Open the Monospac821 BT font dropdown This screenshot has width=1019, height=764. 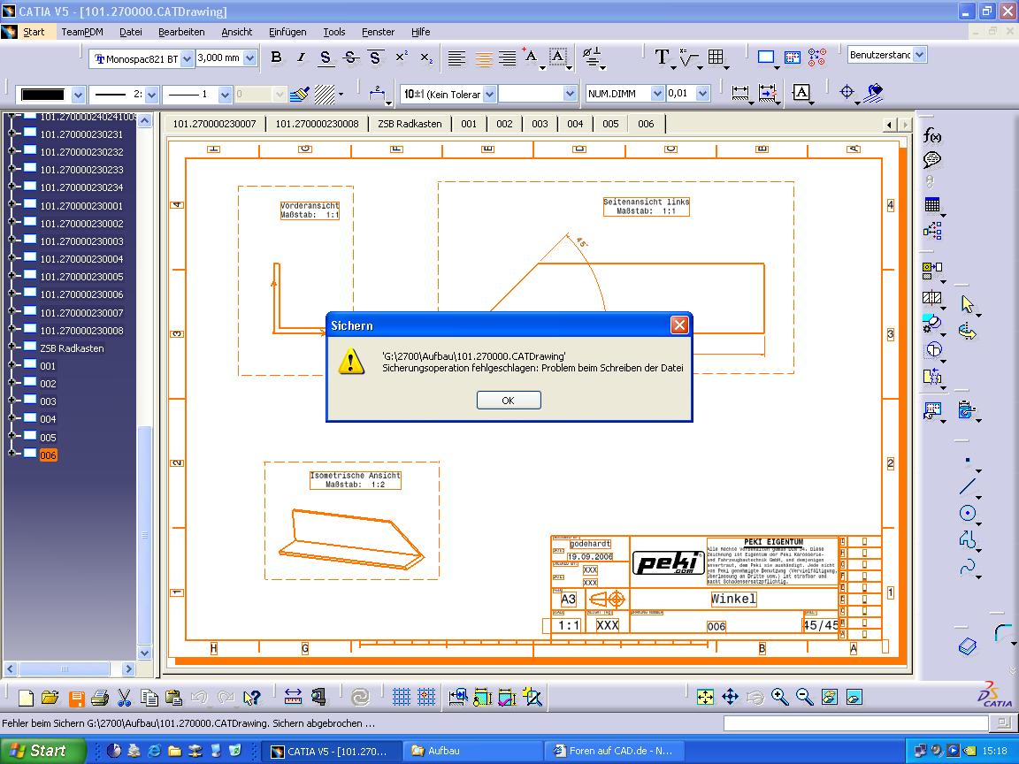pos(187,58)
